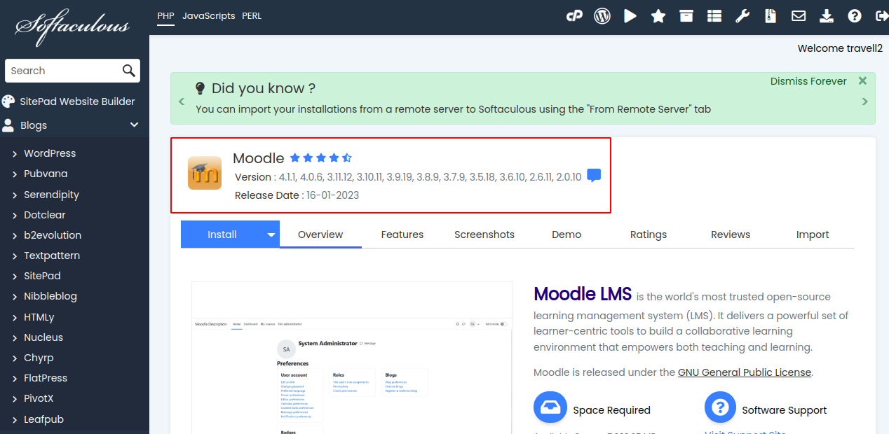Open the envelope Email Settings icon
889x434 pixels.
tap(799, 15)
